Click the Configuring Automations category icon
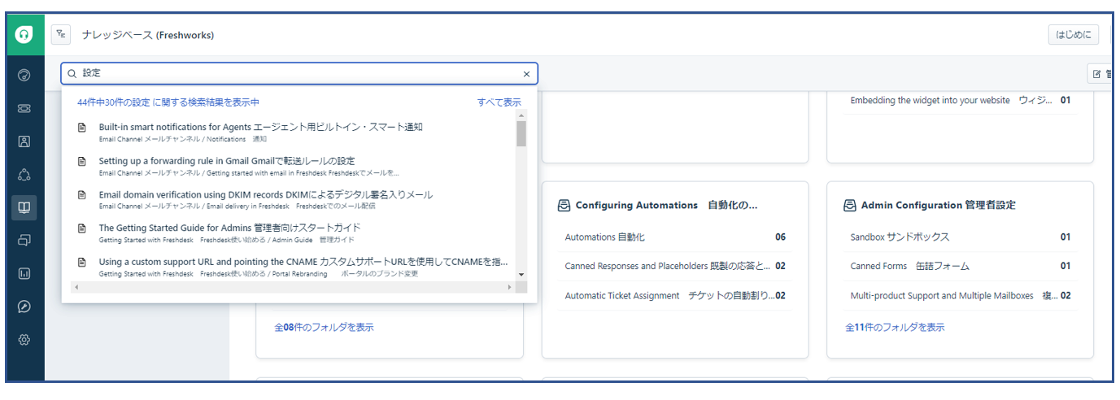This screenshot has height=400, width=1120. pos(564,206)
